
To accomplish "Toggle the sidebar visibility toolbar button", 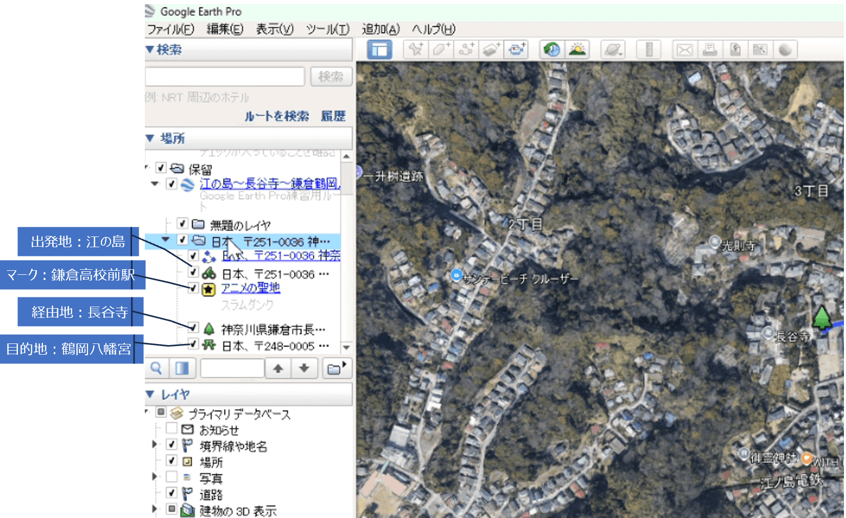I will (379, 50).
